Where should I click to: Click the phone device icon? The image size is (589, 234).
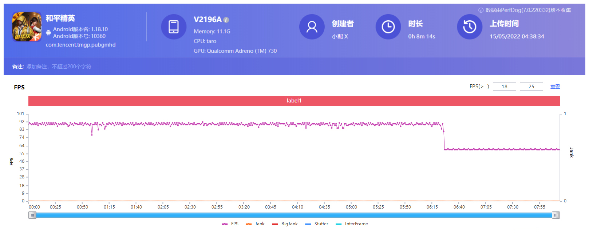174,27
